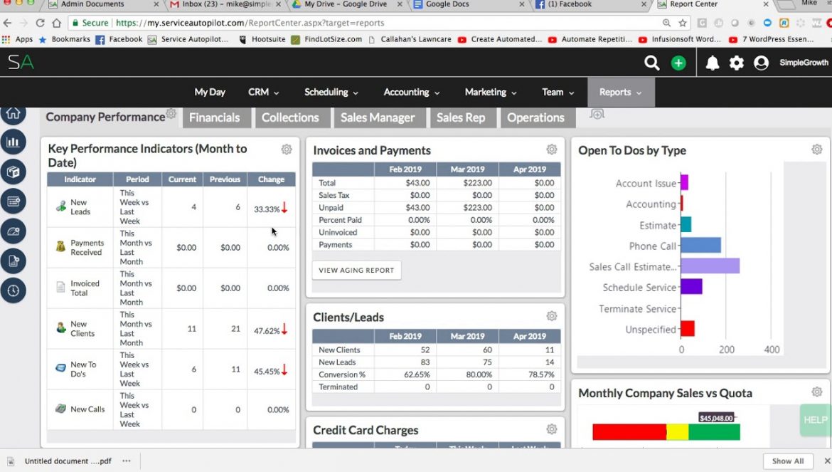Open the search icon in the top bar
This screenshot has height=472, width=832.
(652, 63)
